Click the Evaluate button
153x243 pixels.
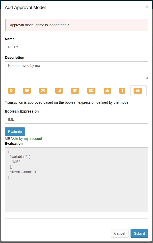click(15, 132)
